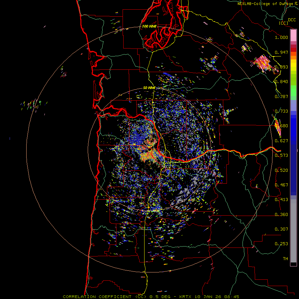The image size is (299, 299).
Task: Click the 50 NMI range ring label
Action: 149,88
